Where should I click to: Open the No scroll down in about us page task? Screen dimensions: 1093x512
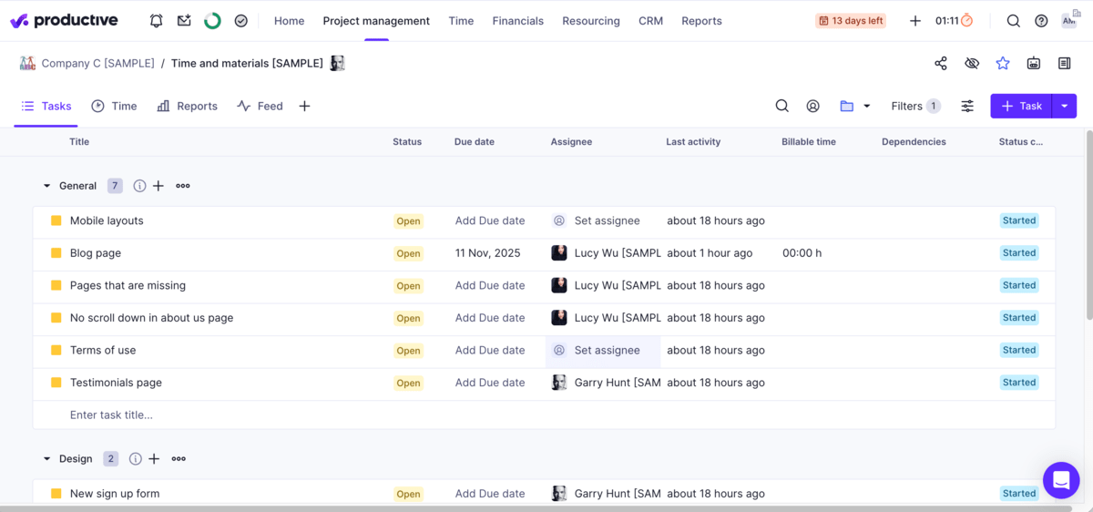tap(151, 318)
